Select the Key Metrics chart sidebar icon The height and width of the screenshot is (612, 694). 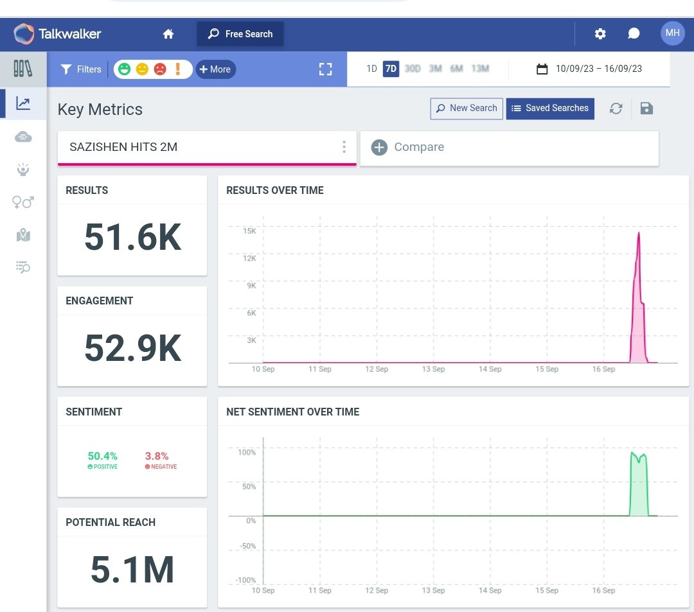(x=23, y=103)
